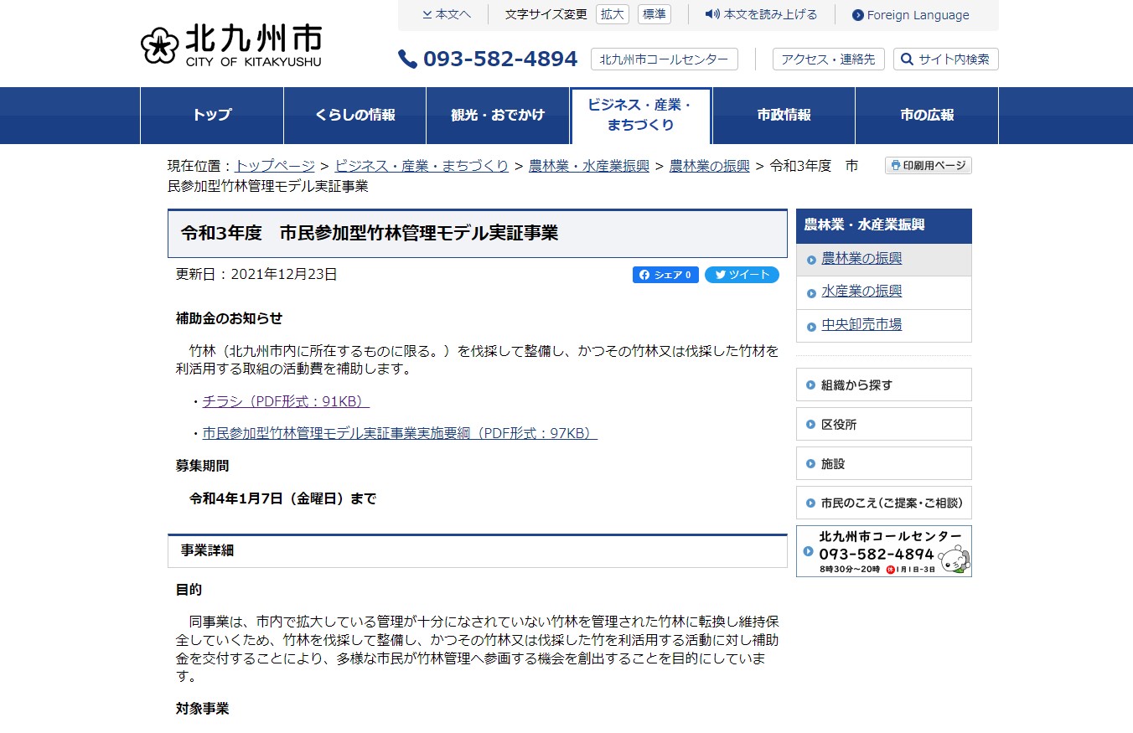
Task: Select 水産業の振興 in the sidebar
Action: pos(861,292)
